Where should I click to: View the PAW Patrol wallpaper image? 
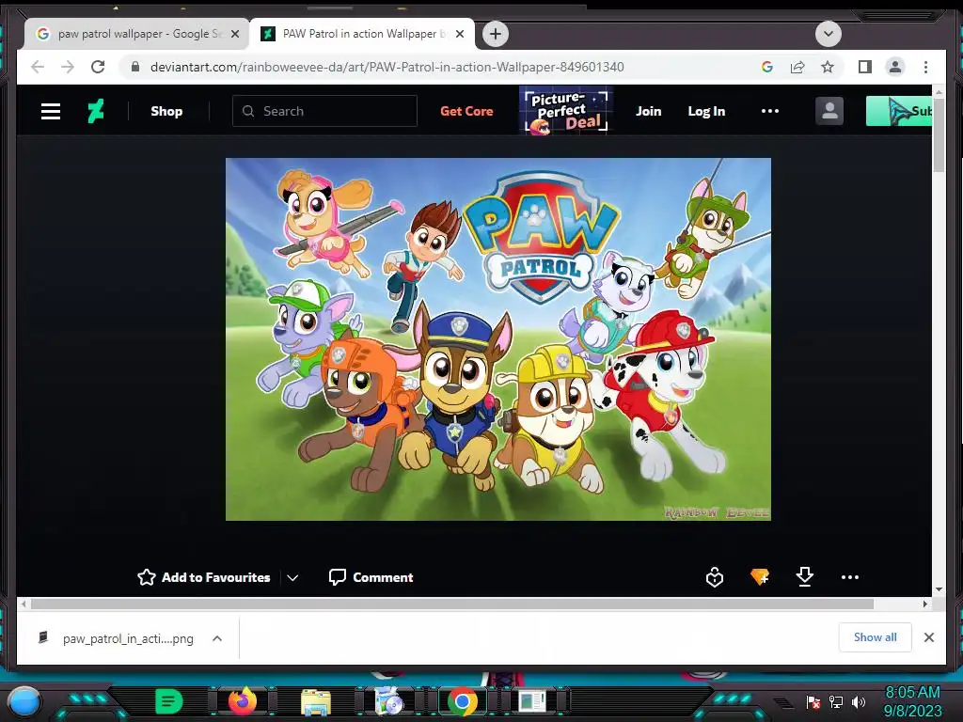498,338
